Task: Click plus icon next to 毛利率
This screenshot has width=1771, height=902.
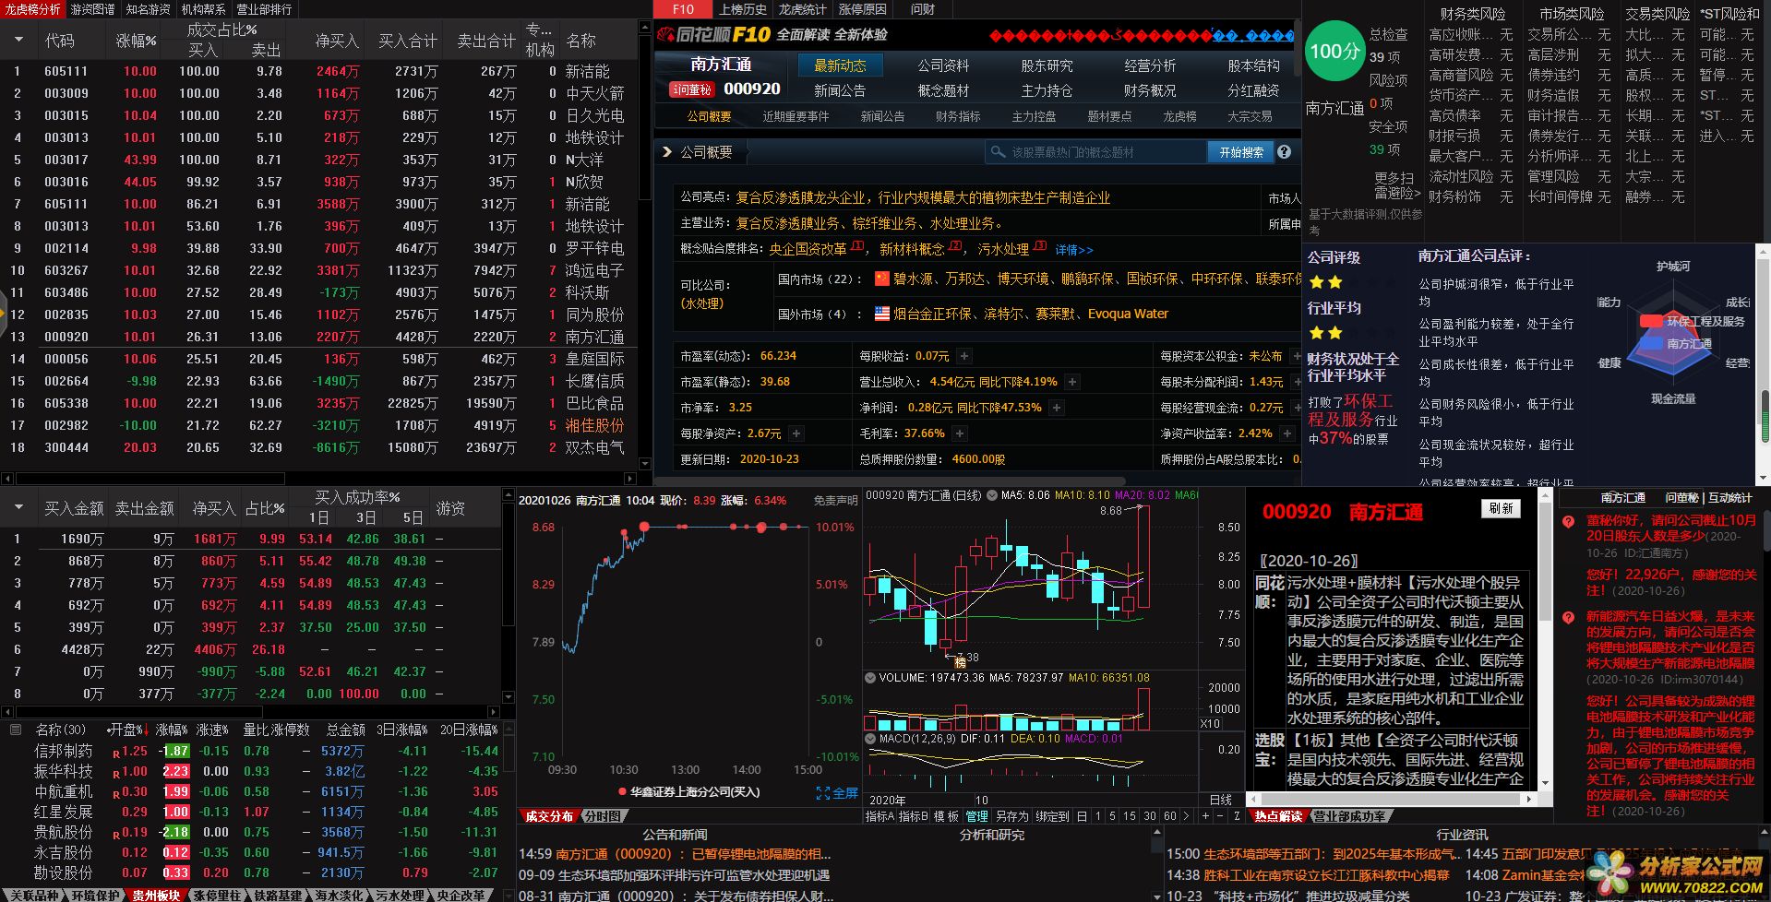Action: (960, 433)
